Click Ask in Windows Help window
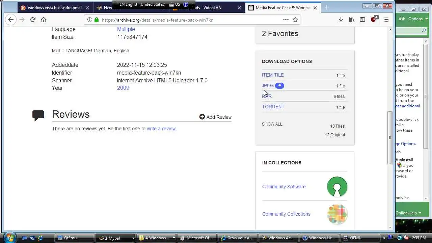The image size is (432, 243). [402, 19]
